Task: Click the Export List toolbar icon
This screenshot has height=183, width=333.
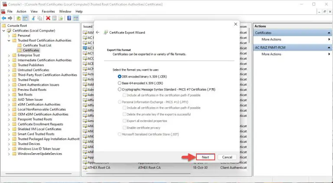Action: click(x=62, y=18)
